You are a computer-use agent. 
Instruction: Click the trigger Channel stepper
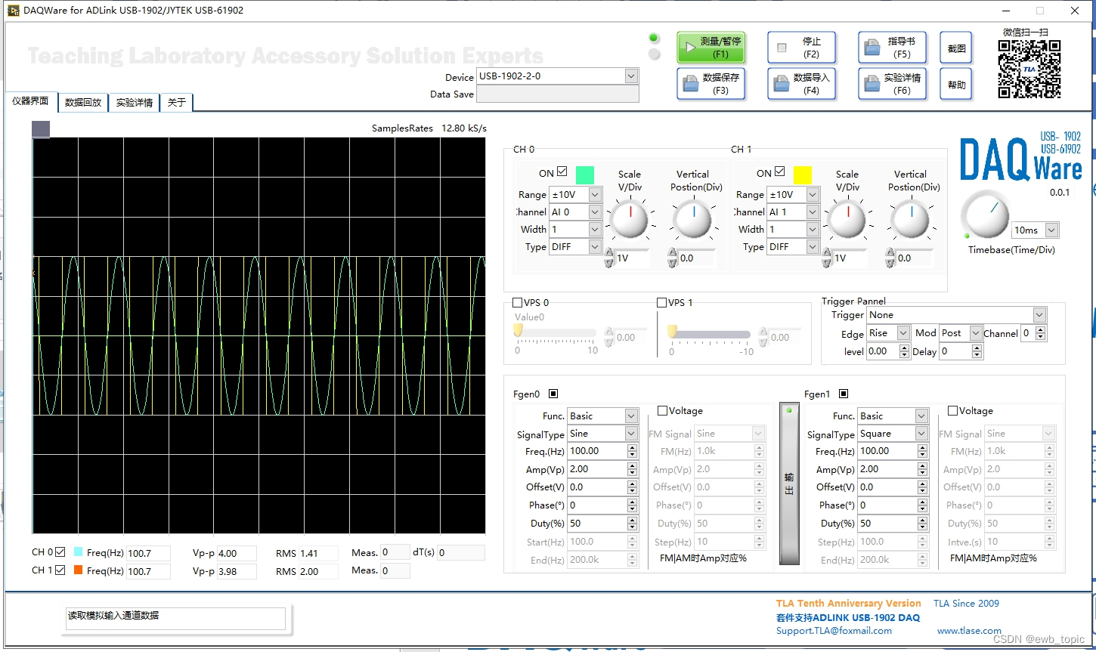pos(1041,333)
